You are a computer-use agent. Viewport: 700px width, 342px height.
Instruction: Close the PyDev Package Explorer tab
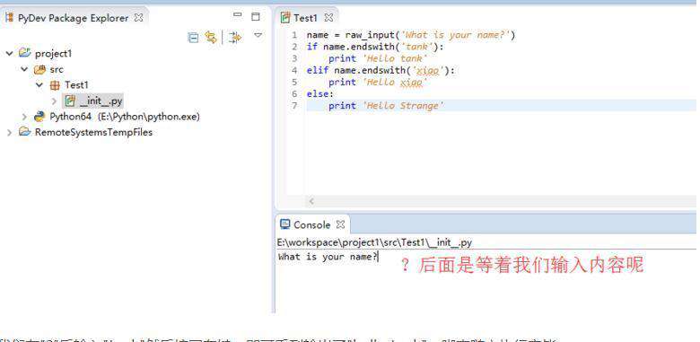click(x=139, y=18)
